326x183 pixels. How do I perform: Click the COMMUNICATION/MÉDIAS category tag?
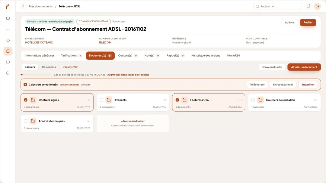(93, 22)
